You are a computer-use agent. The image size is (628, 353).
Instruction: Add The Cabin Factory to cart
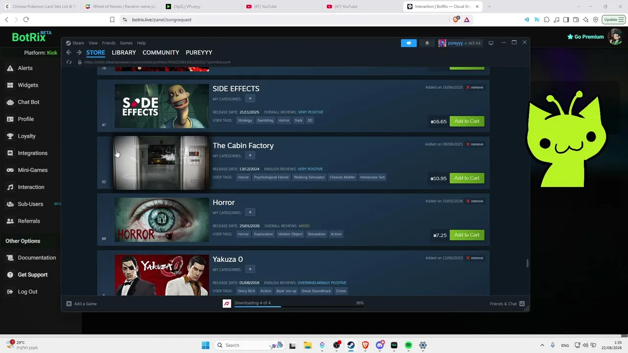[467, 178]
